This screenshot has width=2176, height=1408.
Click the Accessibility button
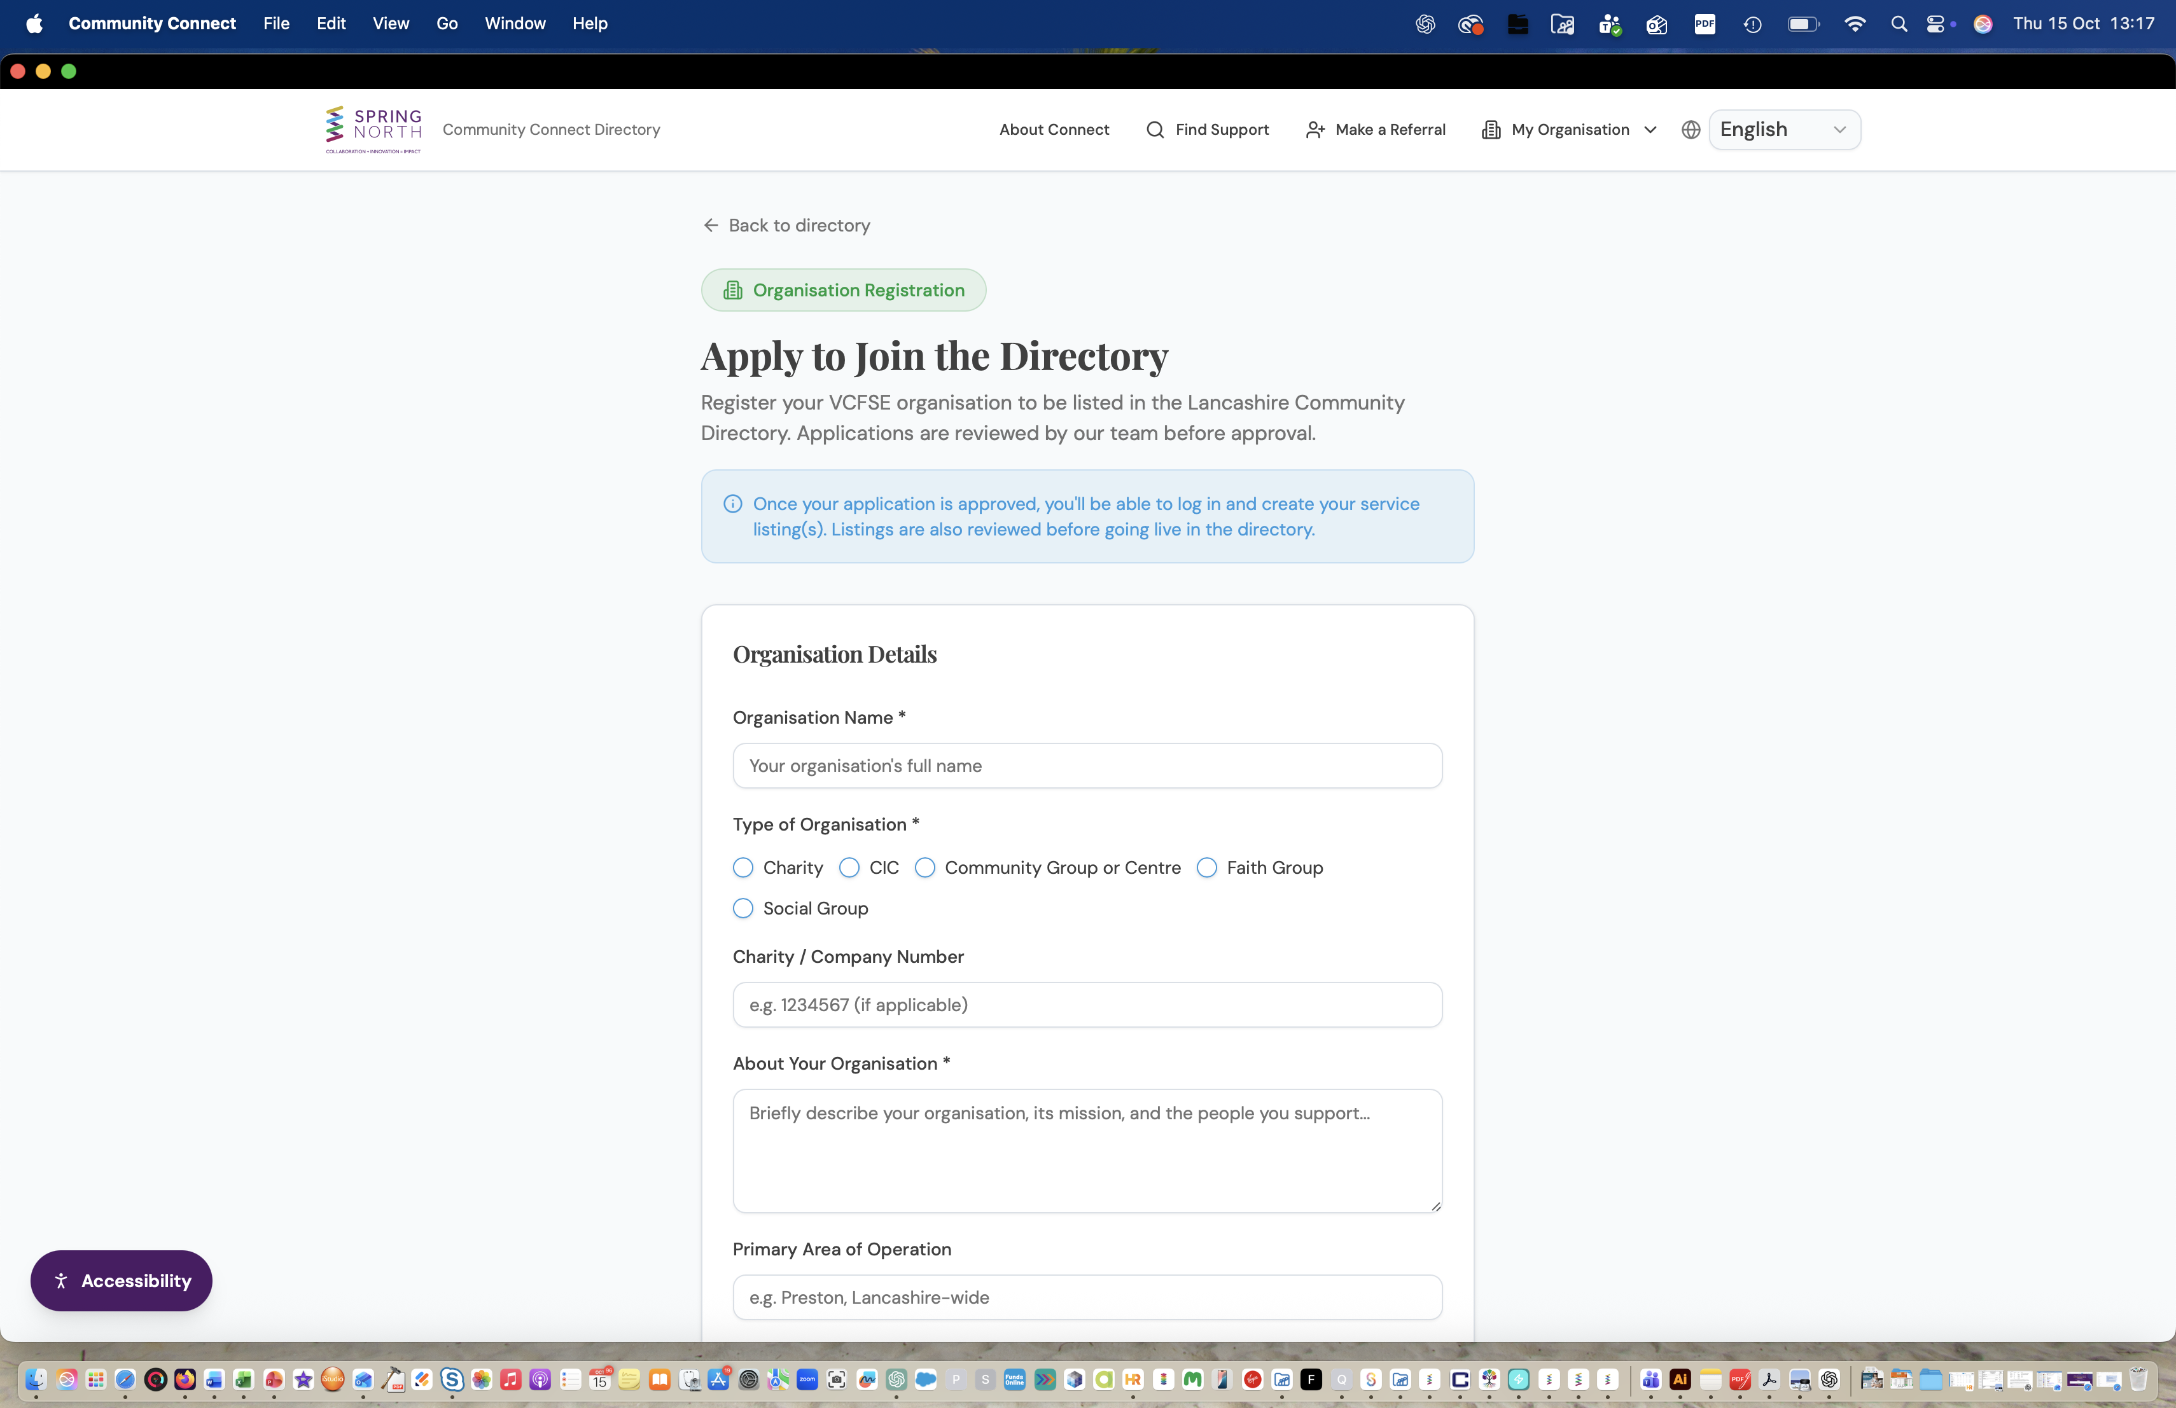click(121, 1281)
